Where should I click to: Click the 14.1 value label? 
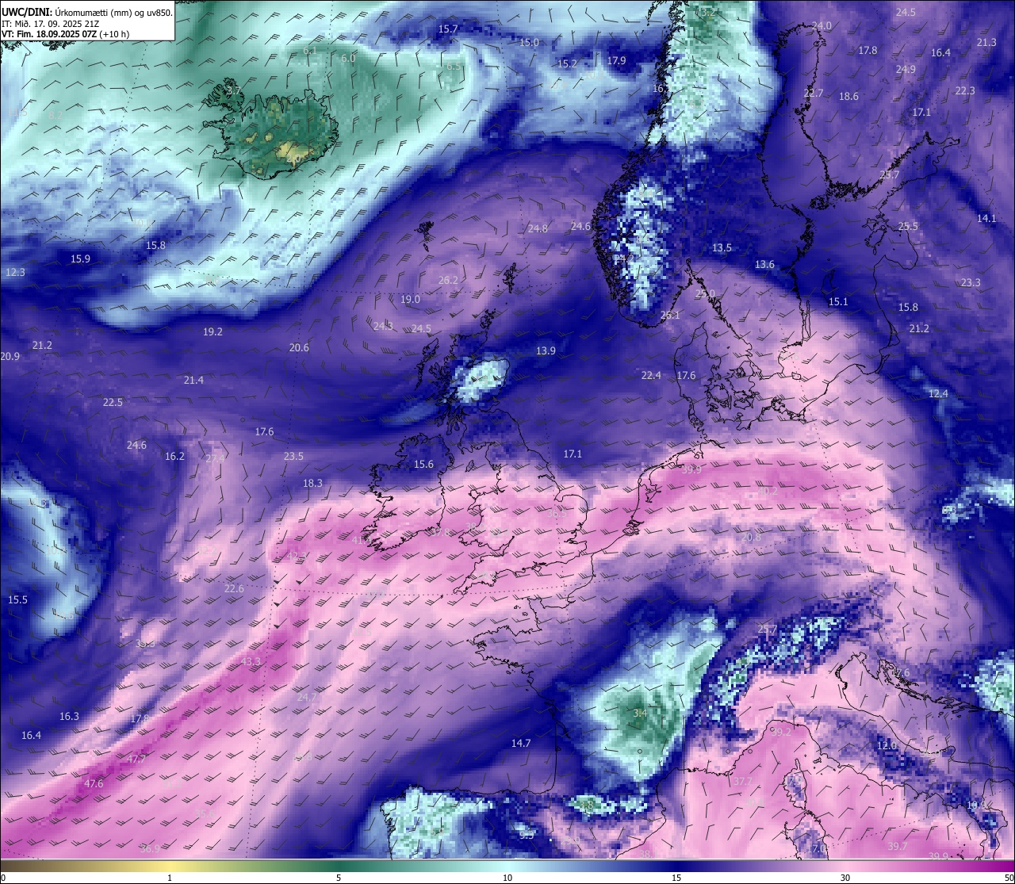(x=986, y=219)
